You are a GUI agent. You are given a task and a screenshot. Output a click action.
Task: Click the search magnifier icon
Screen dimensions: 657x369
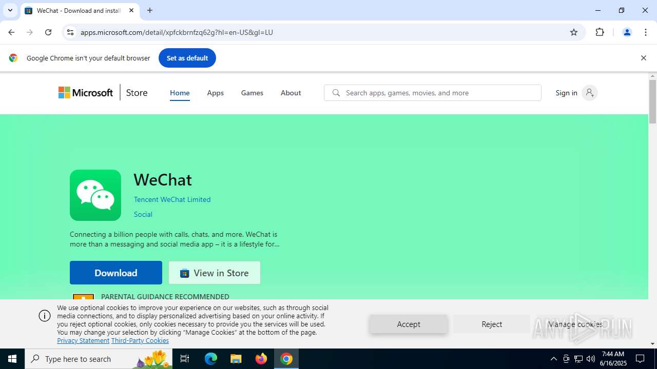pyautogui.click(x=336, y=93)
